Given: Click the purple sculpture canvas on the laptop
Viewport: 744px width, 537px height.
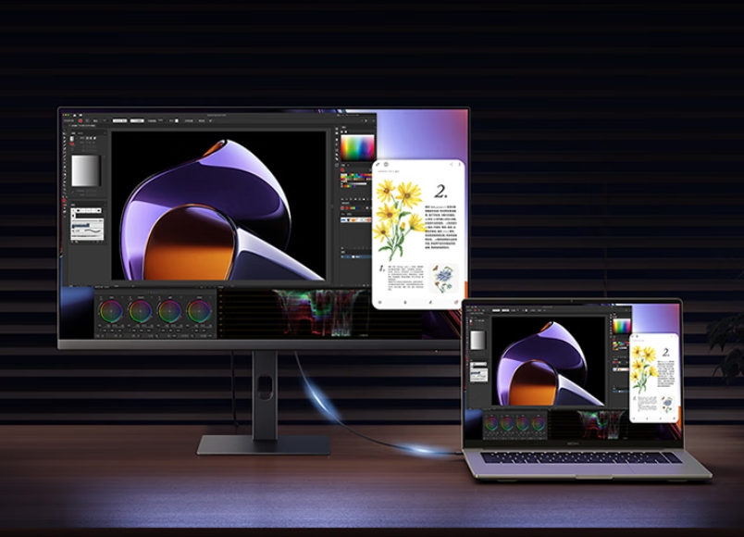Looking at the screenshot, I should pos(548,362).
